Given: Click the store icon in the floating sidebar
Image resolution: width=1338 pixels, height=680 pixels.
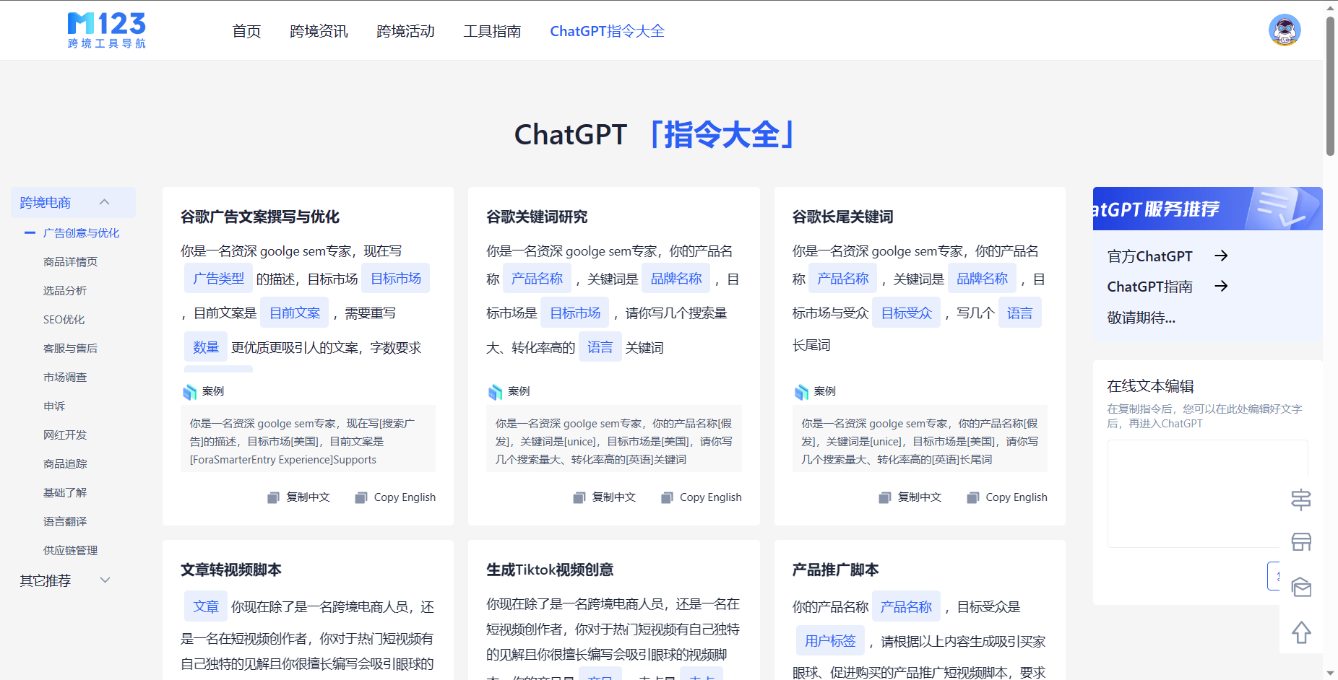Looking at the screenshot, I should point(1301,542).
